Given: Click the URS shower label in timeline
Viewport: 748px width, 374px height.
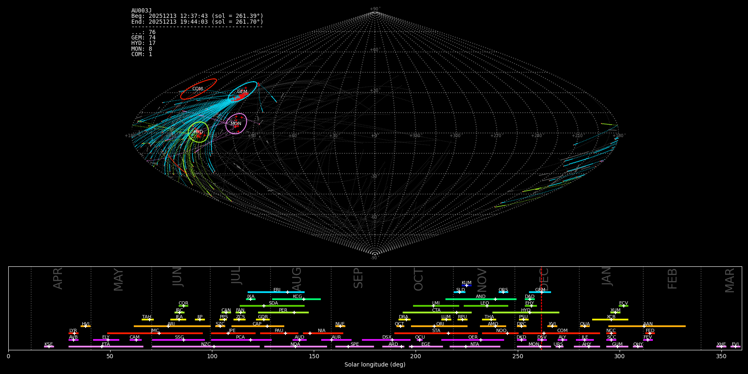Looking at the screenshot, I should coord(558,344).
